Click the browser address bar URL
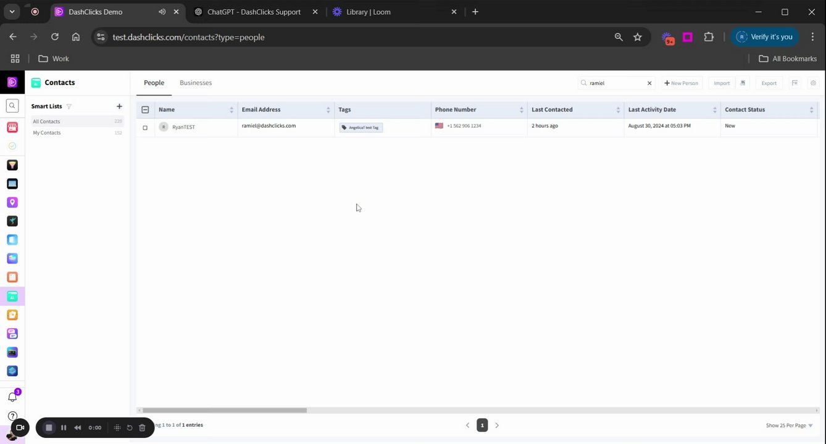Viewport: 826px width, 444px height. pyautogui.click(x=188, y=37)
